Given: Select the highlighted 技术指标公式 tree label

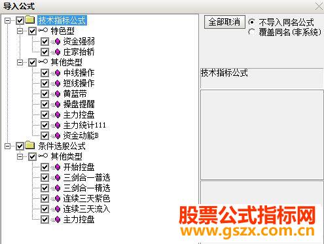Looking at the screenshot, I should pos(62,20).
